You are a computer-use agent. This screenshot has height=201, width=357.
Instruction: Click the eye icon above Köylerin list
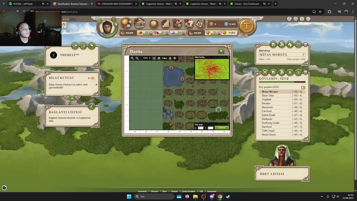[298, 72]
